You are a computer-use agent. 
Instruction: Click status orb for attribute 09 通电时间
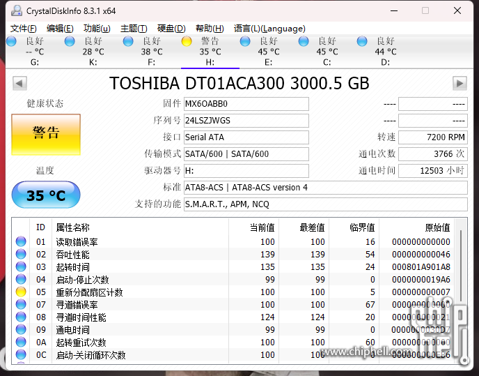point(21,329)
